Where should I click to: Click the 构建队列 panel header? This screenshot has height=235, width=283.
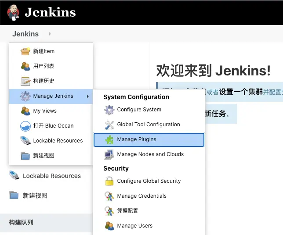[x=47, y=223]
